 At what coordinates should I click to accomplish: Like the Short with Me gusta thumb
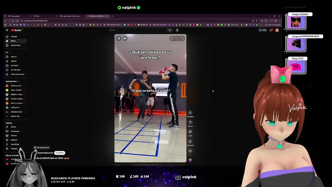[190, 112]
